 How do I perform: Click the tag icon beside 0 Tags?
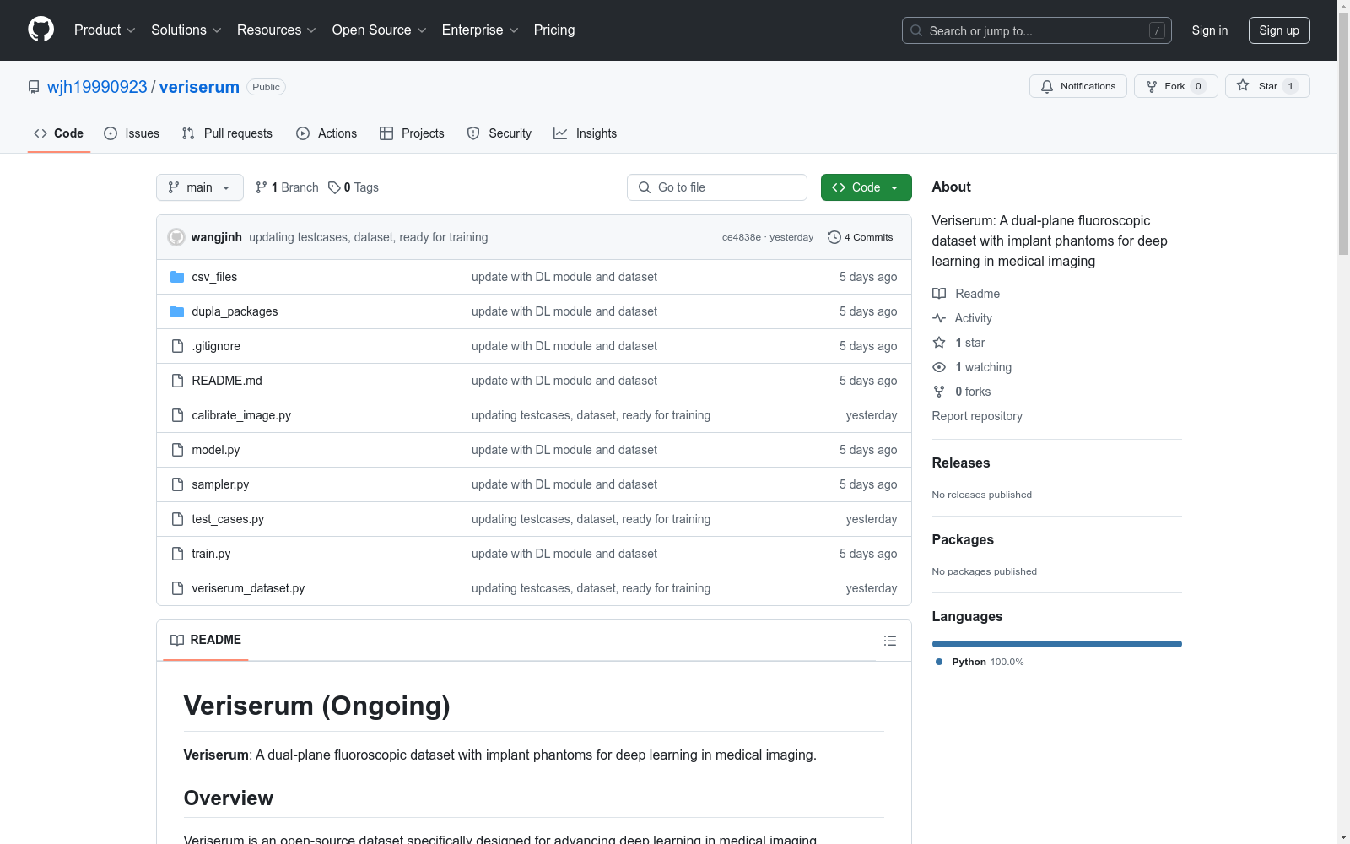pos(334,187)
